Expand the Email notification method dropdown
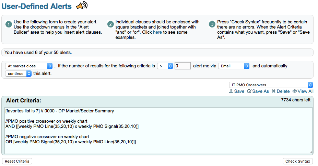 point(234,66)
